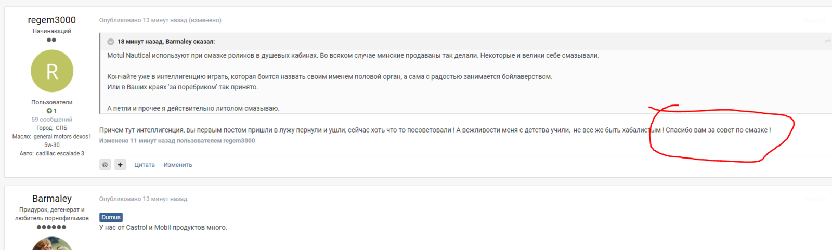Click the mention @ button under regem3000's post

coord(105,165)
